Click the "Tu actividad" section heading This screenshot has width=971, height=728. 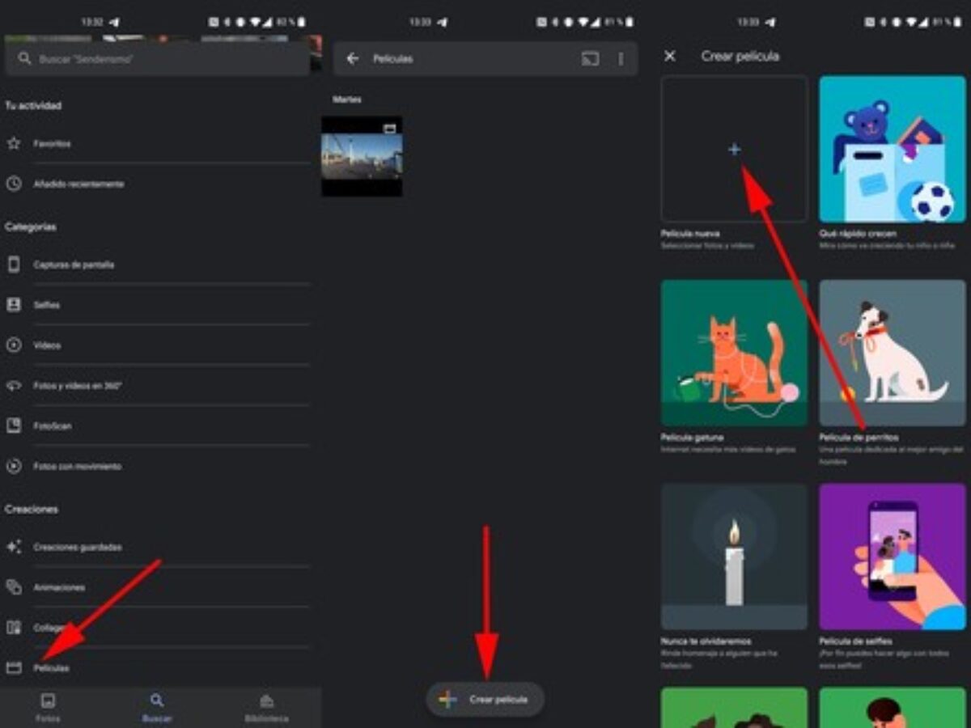tap(33, 105)
